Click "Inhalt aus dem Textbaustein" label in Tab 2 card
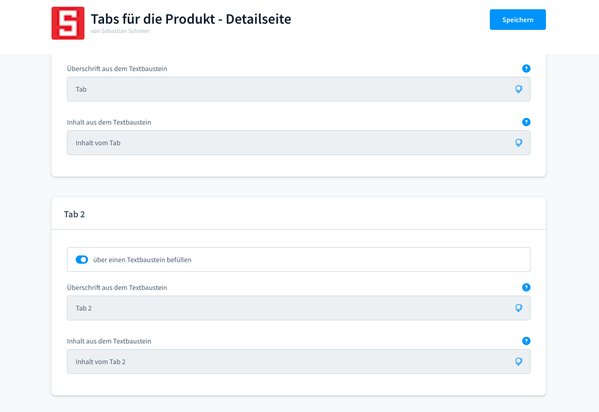 (x=109, y=341)
